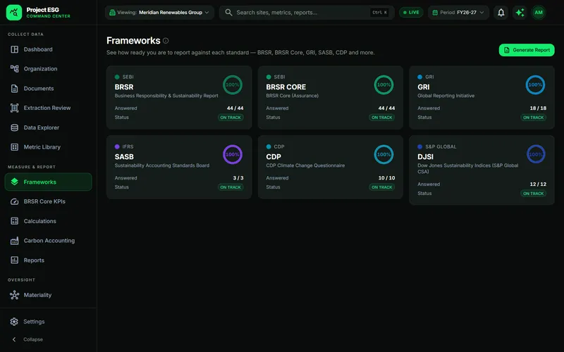Open the SASB framework card title
Image resolution: width=564 pixels, height=352 pixels.
click(124, 156)
